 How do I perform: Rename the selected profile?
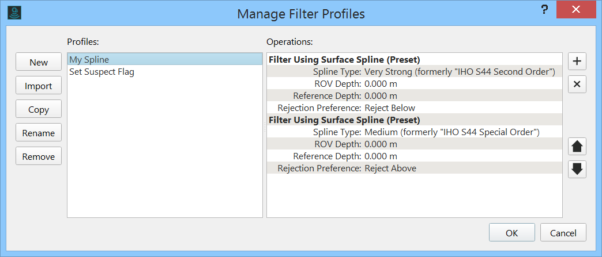click(39, 133)
